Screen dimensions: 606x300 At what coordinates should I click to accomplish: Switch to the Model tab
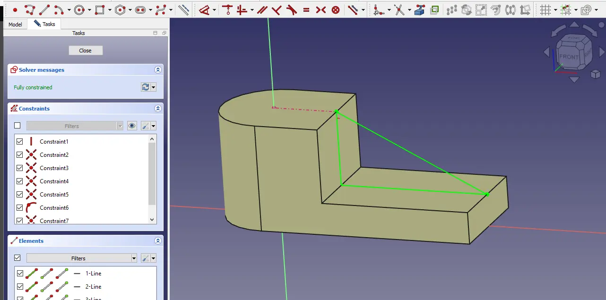click(15, 24)
